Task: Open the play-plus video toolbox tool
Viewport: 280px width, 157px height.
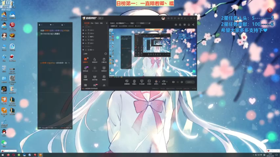Action: click(x=104, y=69)
